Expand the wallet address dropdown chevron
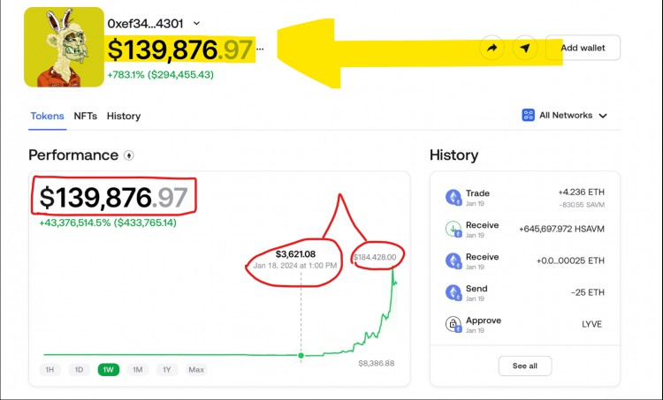Screen dimensions: 663x400 196,24
